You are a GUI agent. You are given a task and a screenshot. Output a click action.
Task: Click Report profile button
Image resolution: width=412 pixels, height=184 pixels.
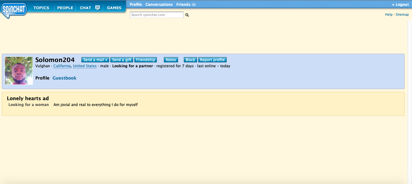(x=212, y=60)
